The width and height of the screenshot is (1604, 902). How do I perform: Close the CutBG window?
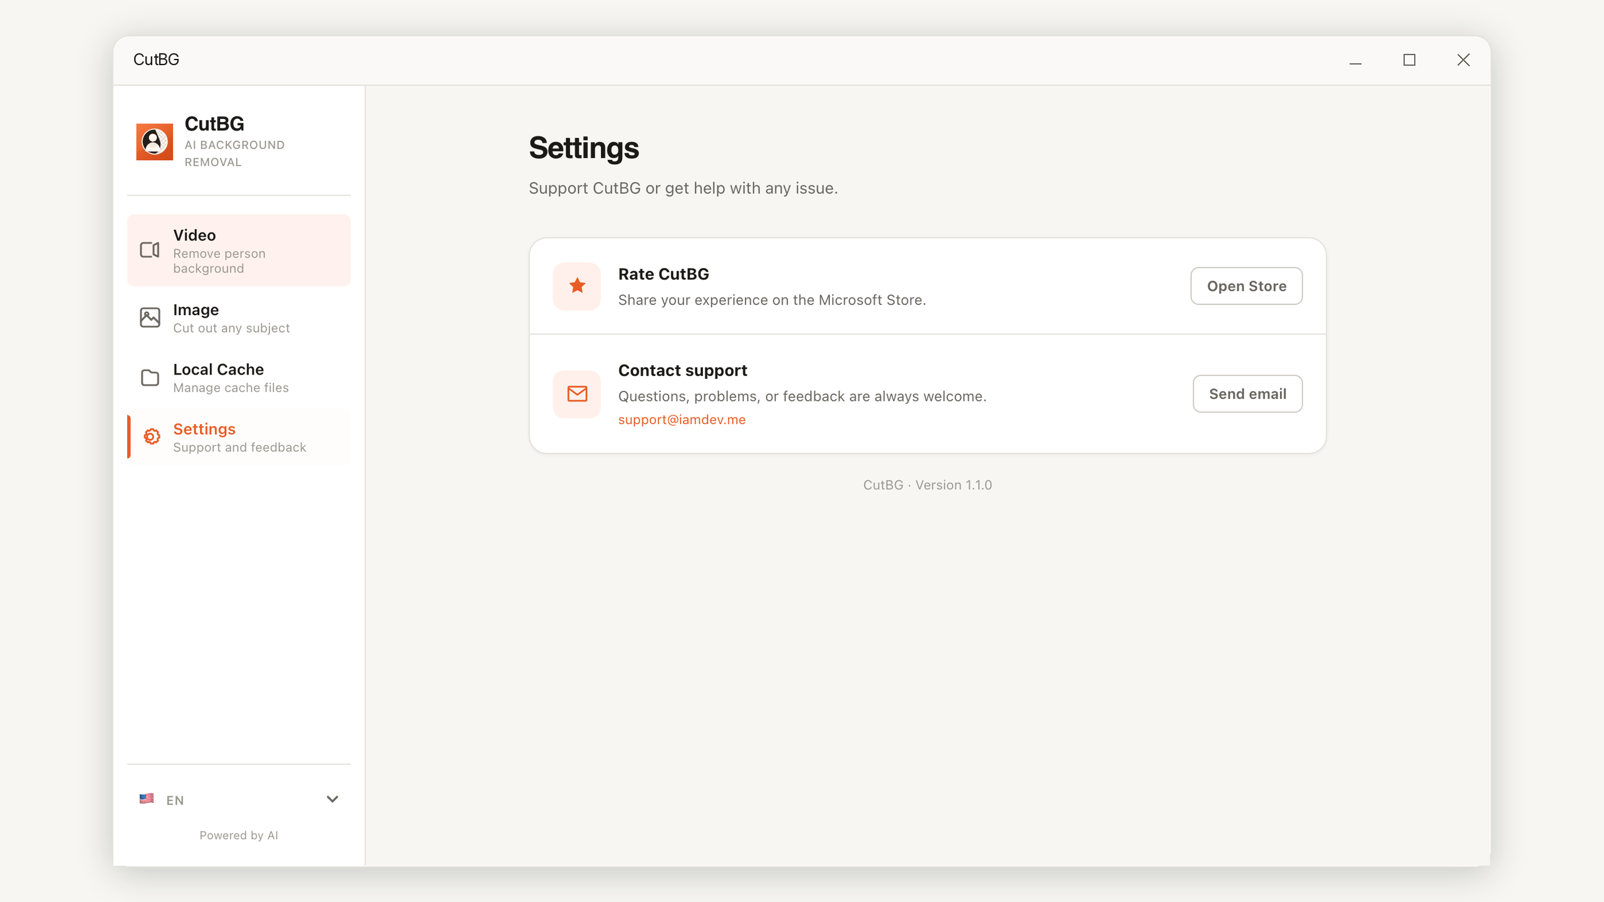coord(1463,60)
